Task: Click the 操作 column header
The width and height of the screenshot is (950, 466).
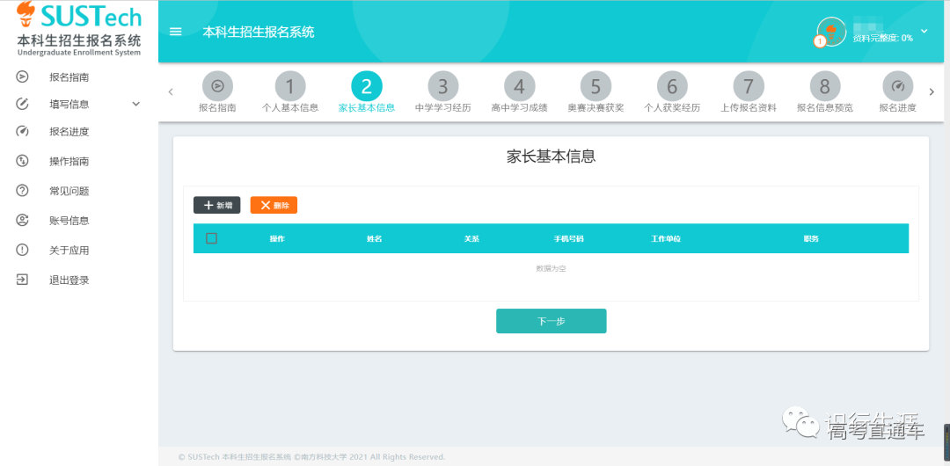Action: tap(277, 239)
